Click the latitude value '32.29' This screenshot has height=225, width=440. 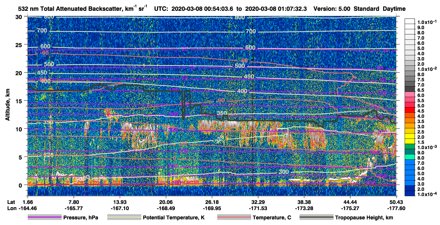click(x=258, y=202)
